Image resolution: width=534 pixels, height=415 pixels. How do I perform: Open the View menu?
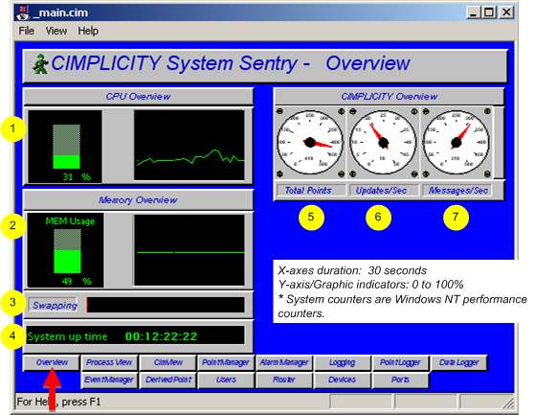(x=56, y=31)
